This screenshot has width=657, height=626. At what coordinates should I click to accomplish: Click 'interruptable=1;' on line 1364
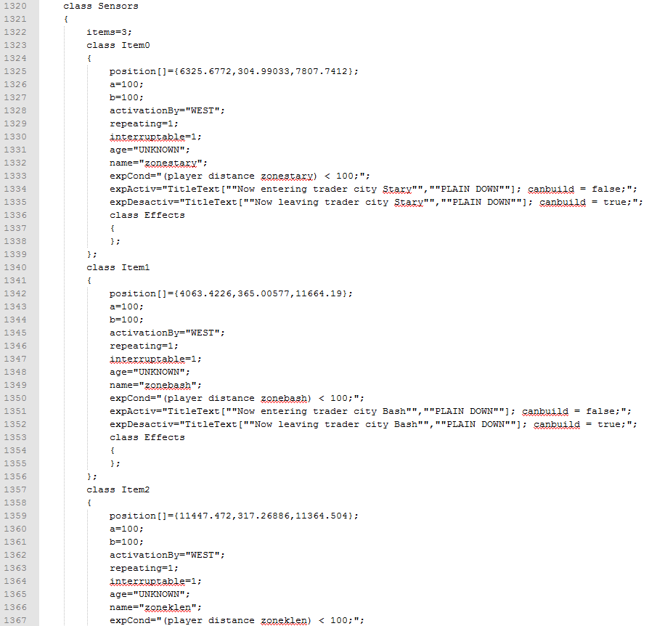click(x=155, y=581)
